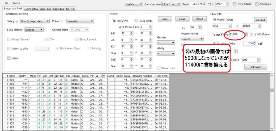Click the Save filters button
The width and height of the screenshot is (276, 131).
tap(164, 19)
